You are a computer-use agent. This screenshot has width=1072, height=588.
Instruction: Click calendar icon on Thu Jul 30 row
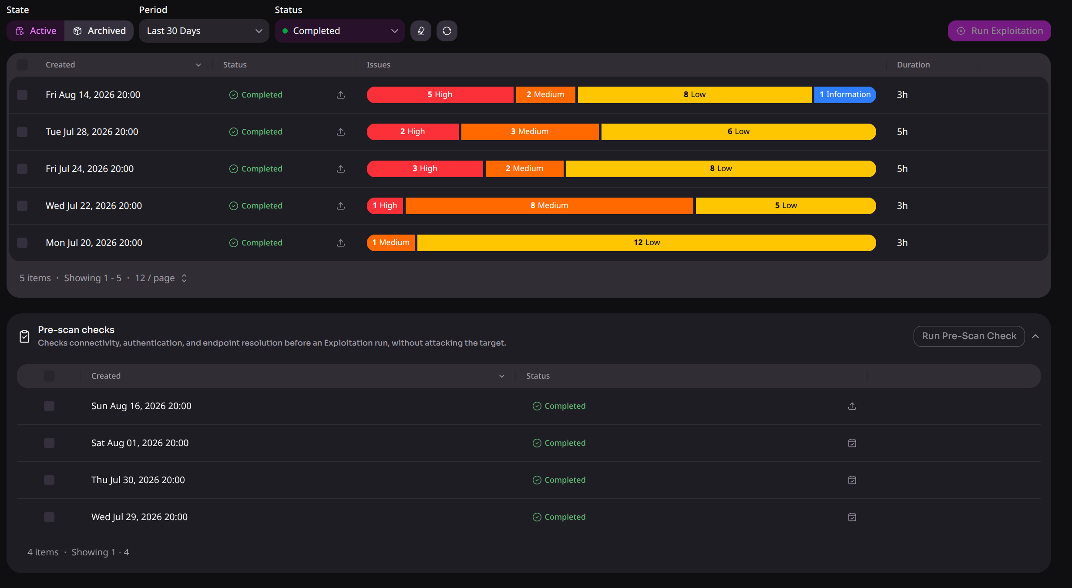pyautogui.click(x=852, y=480)
